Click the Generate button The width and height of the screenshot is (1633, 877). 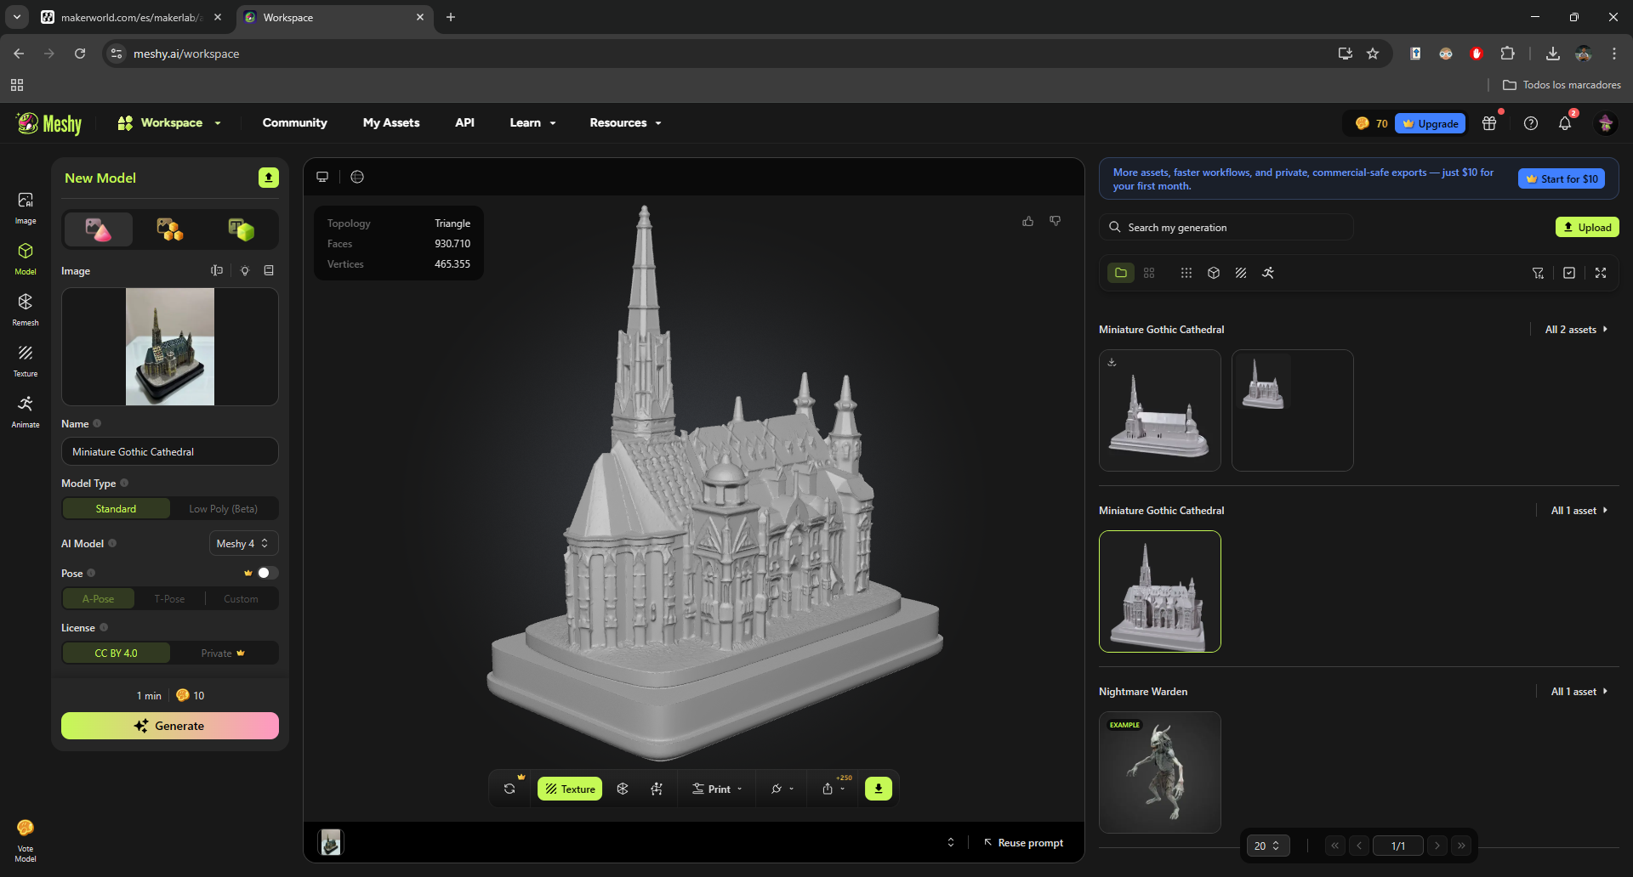click(x=169, y=726)
